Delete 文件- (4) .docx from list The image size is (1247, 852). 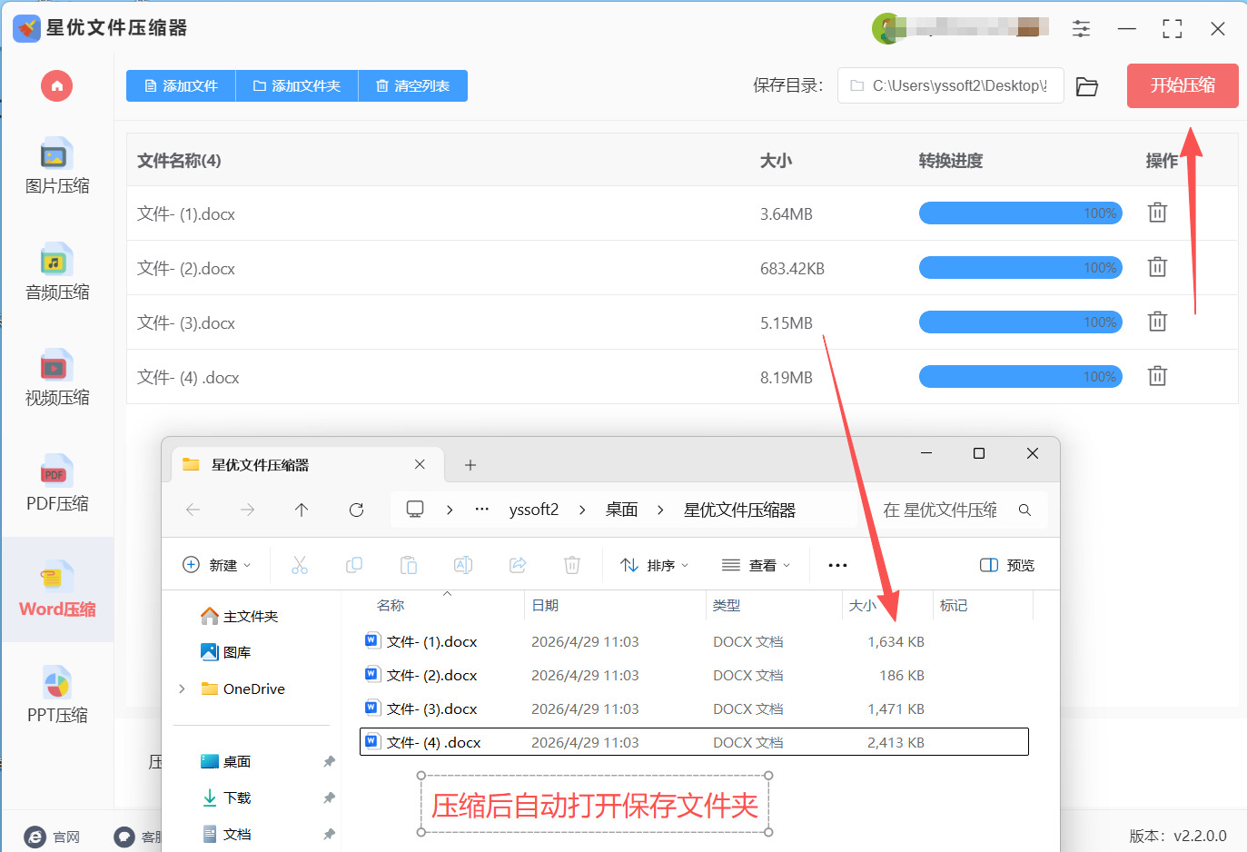pos(1157,376)
